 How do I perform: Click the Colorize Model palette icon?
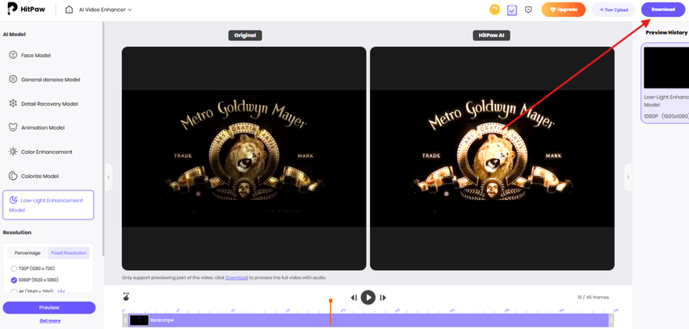[x=13, y=176]
